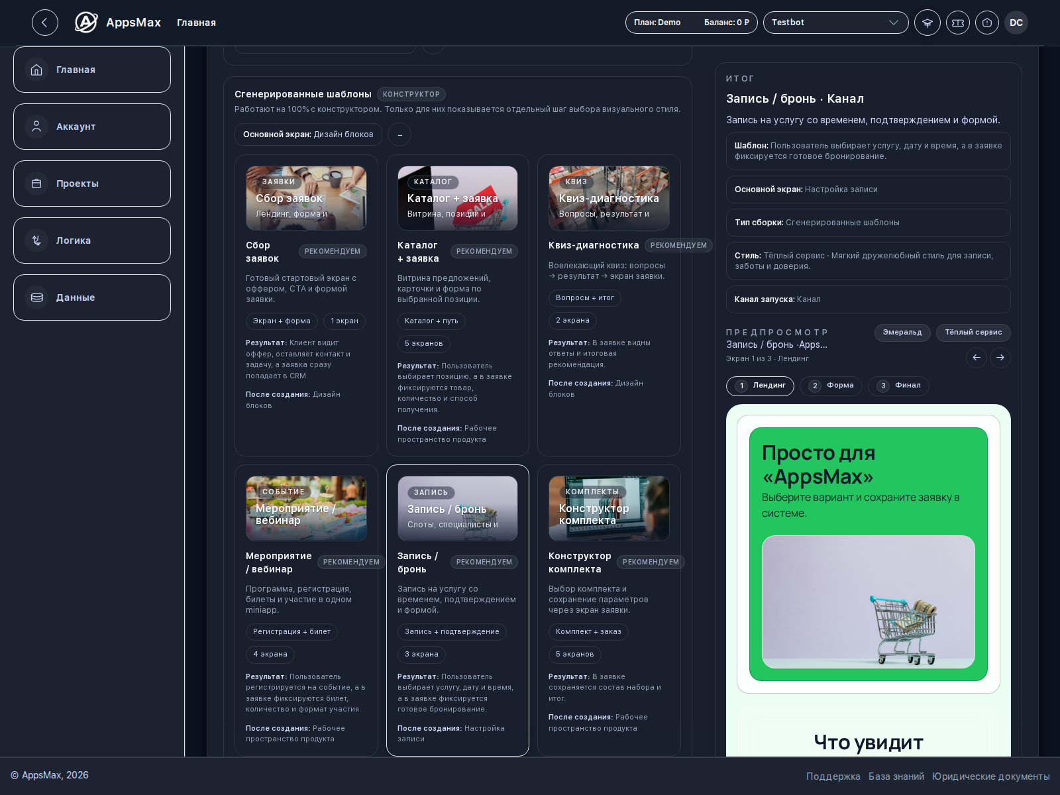The image size is (1060, 795).
Task: Open Логика in the sidebar
Action: [92, 240]
